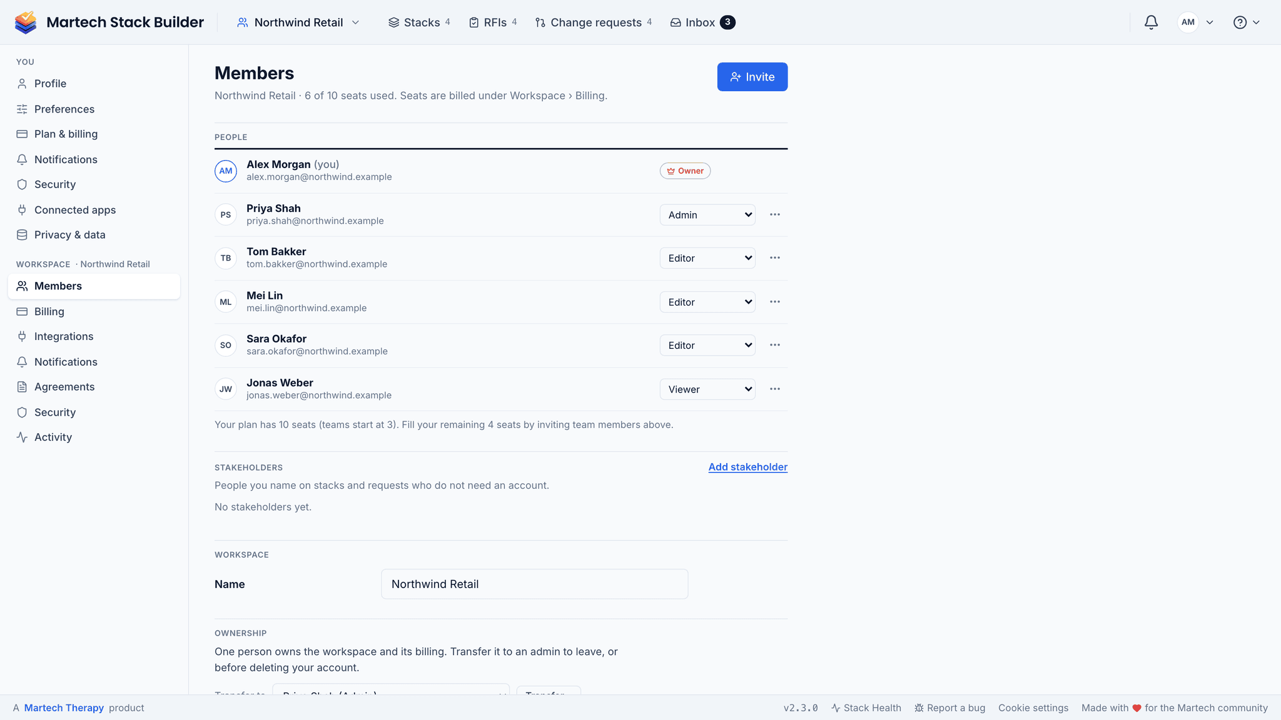Open the AM account menu dropdown

tap(1195, 22)
